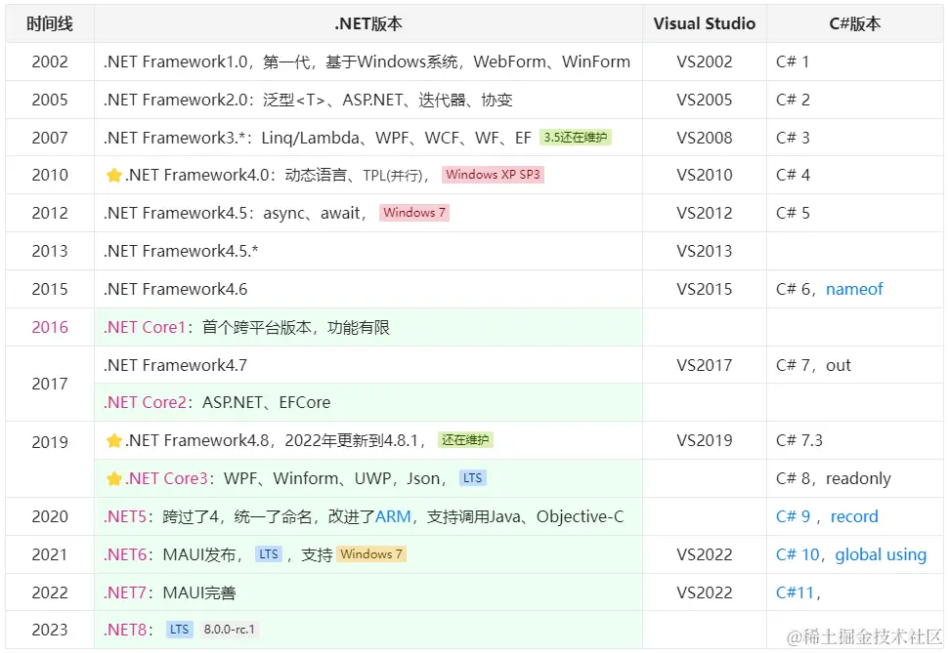Click the 2019 year cell
949x653 pixels.
click(50, 460)
